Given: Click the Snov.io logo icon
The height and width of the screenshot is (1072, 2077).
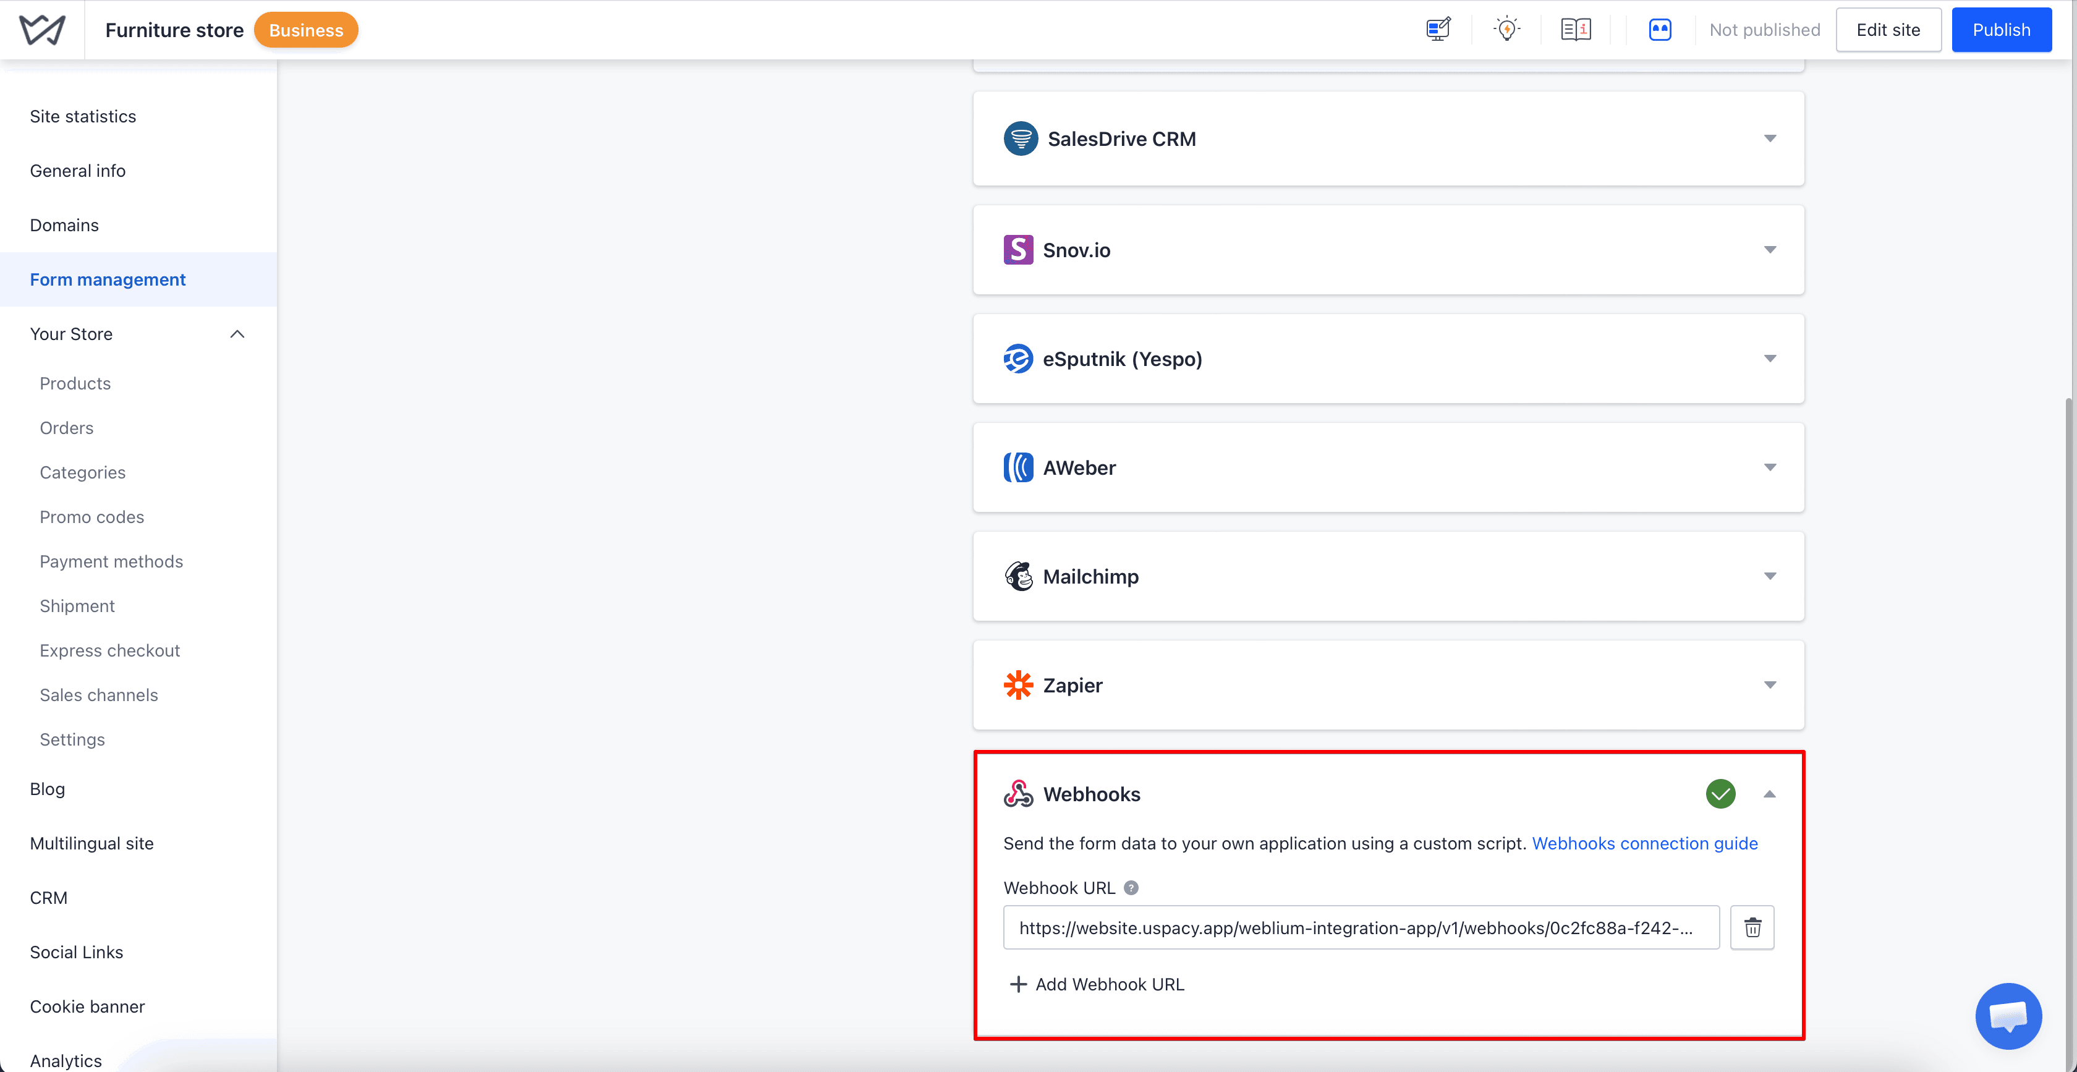Looking at the screenshot, I should coord(1018,250).
